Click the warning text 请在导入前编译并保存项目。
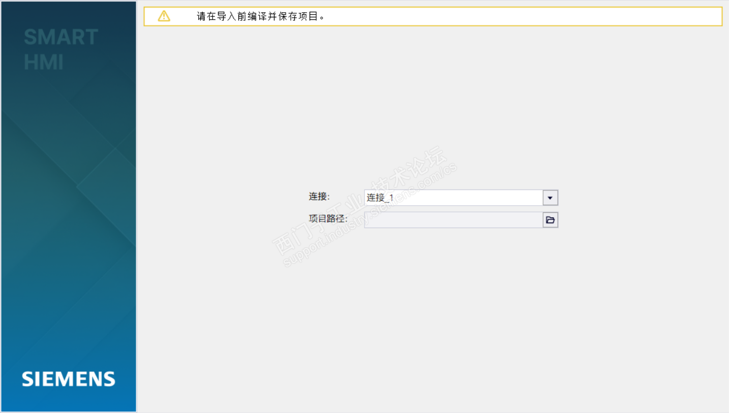 [261, 16]
